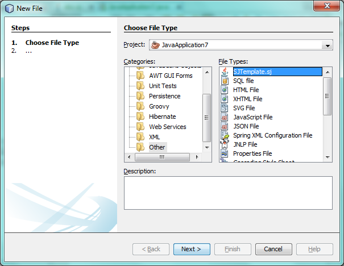The width and height of the screenshot is (344, 266).
Task: Click the Hibernate category folder icon
Action: tap(140, 117)
